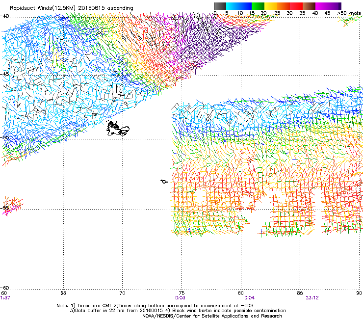Click the '10' legend speed label
This screenshot has height=319, width=363.
[240, 13]
